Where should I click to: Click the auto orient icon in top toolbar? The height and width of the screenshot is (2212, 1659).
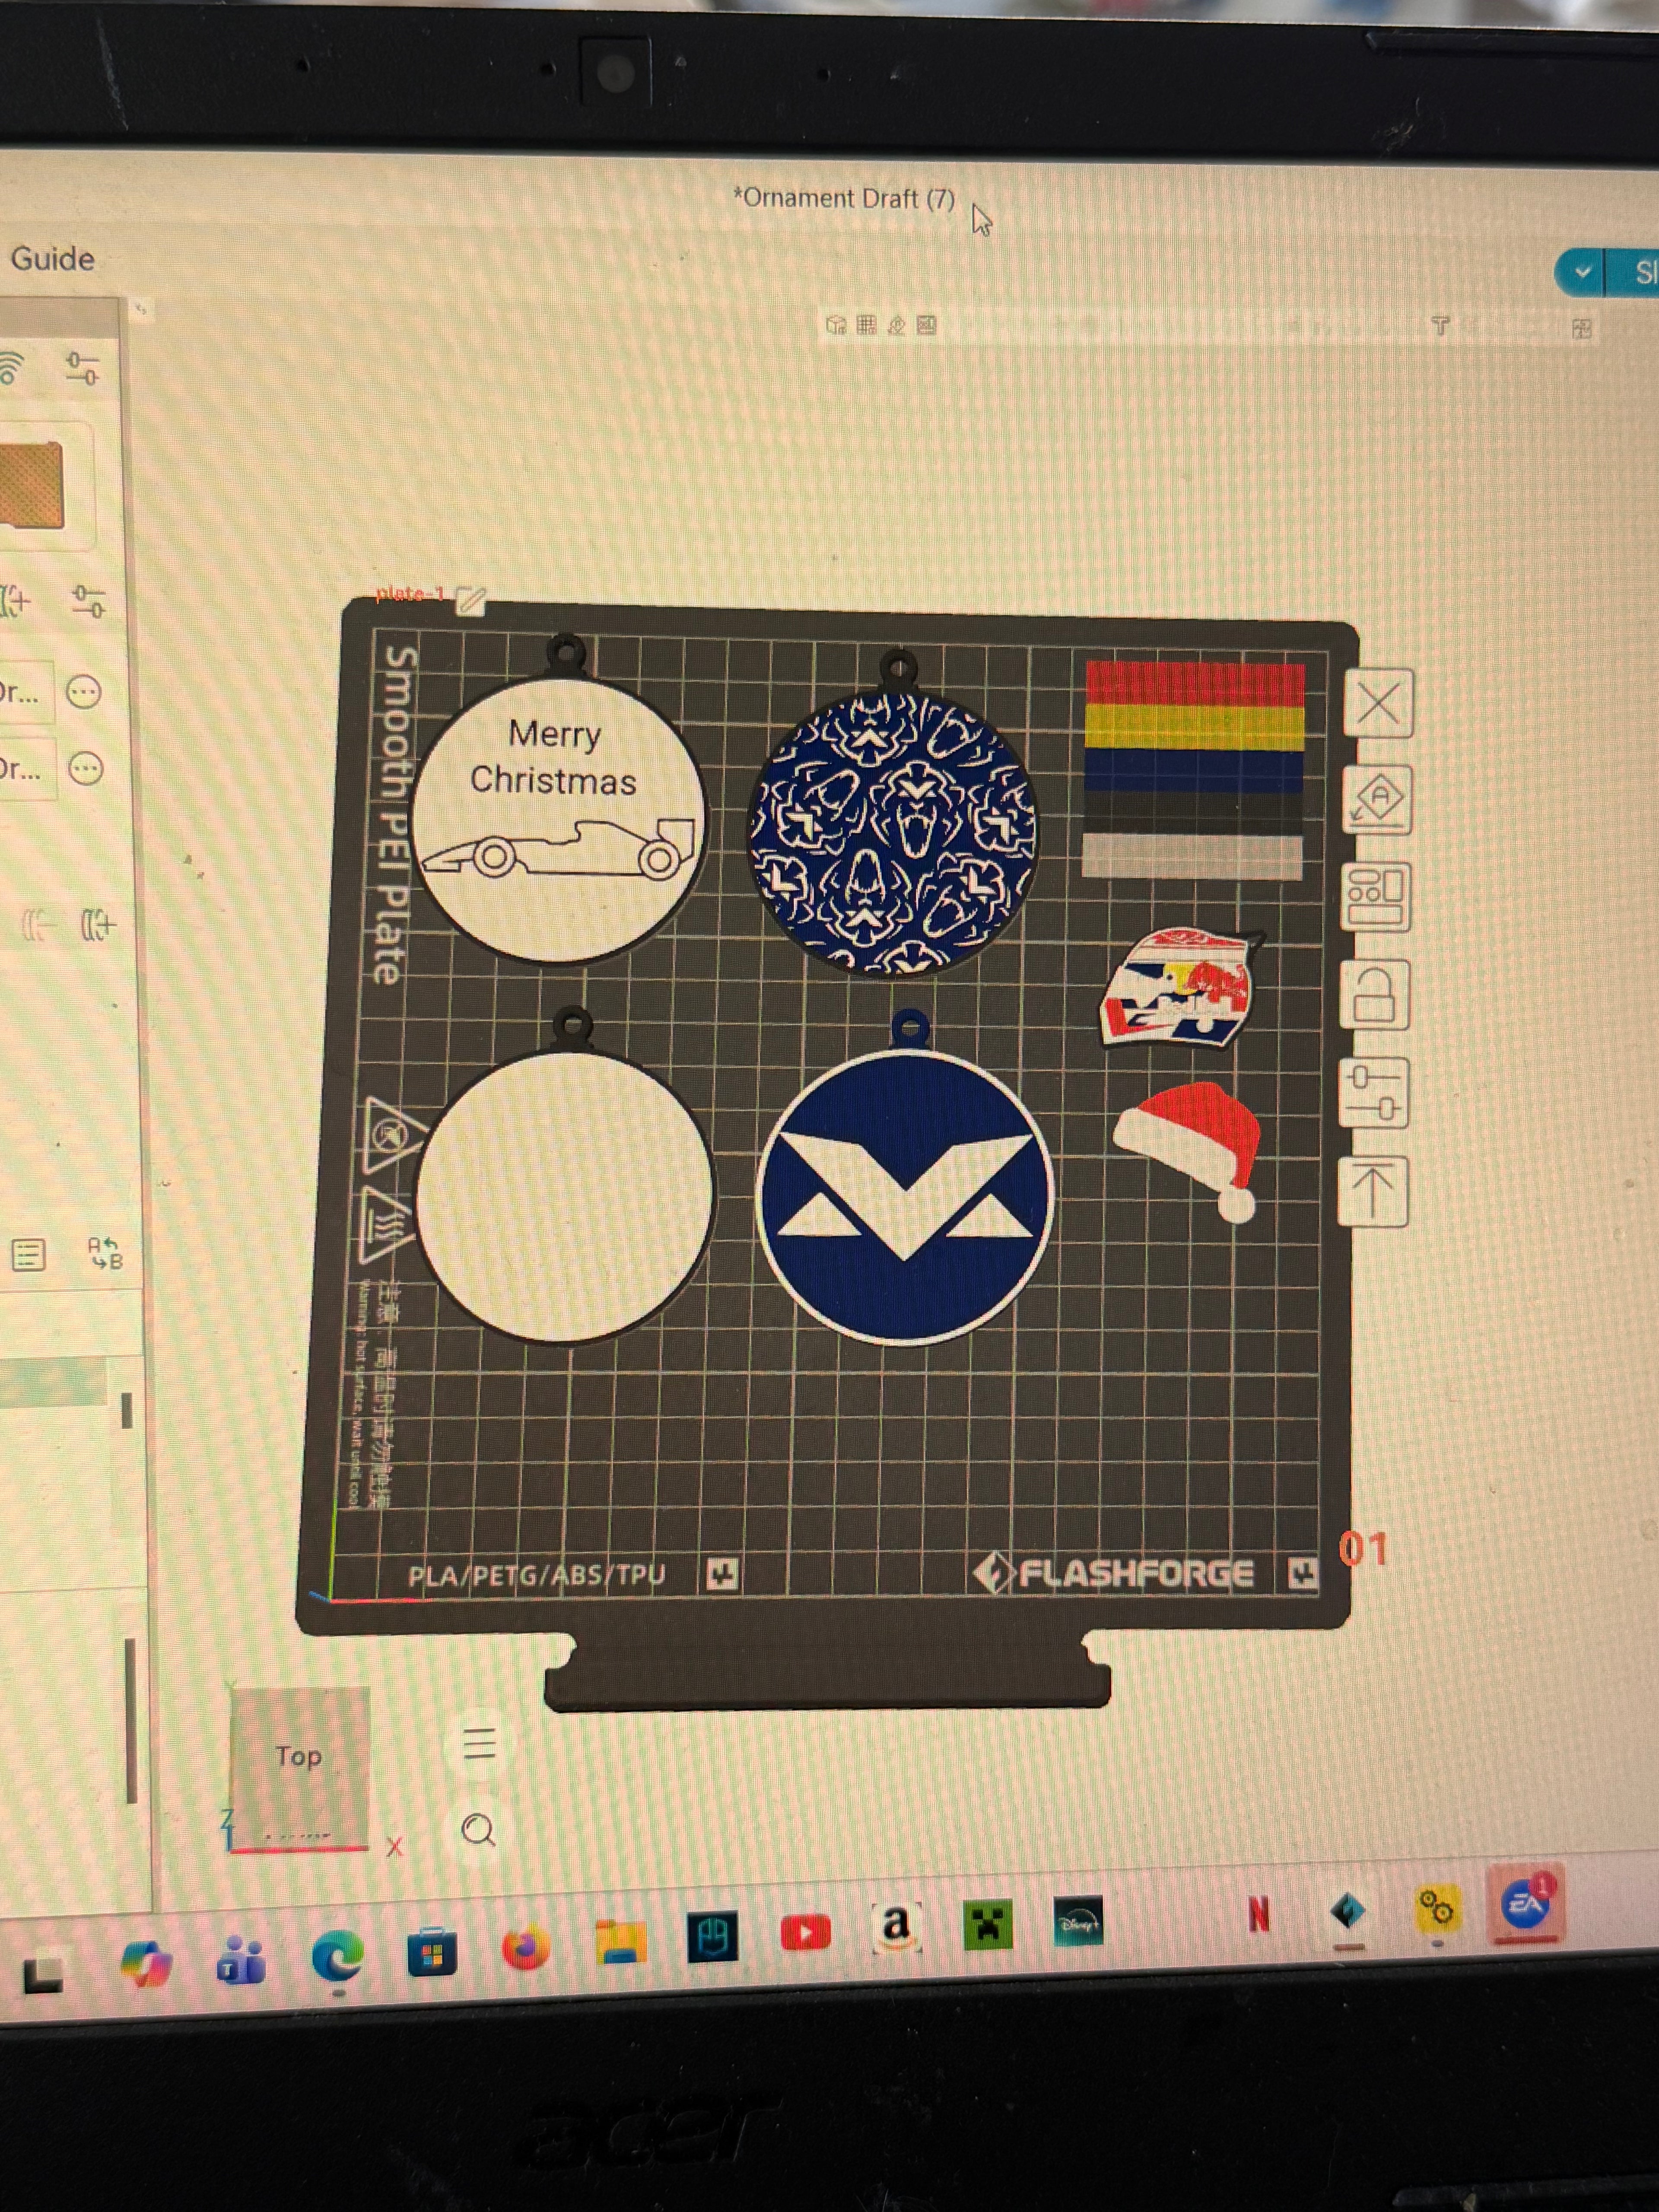[896, 325]
